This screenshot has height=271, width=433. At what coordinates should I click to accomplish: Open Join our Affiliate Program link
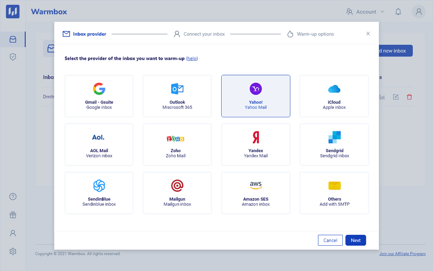tap(402, 253)
